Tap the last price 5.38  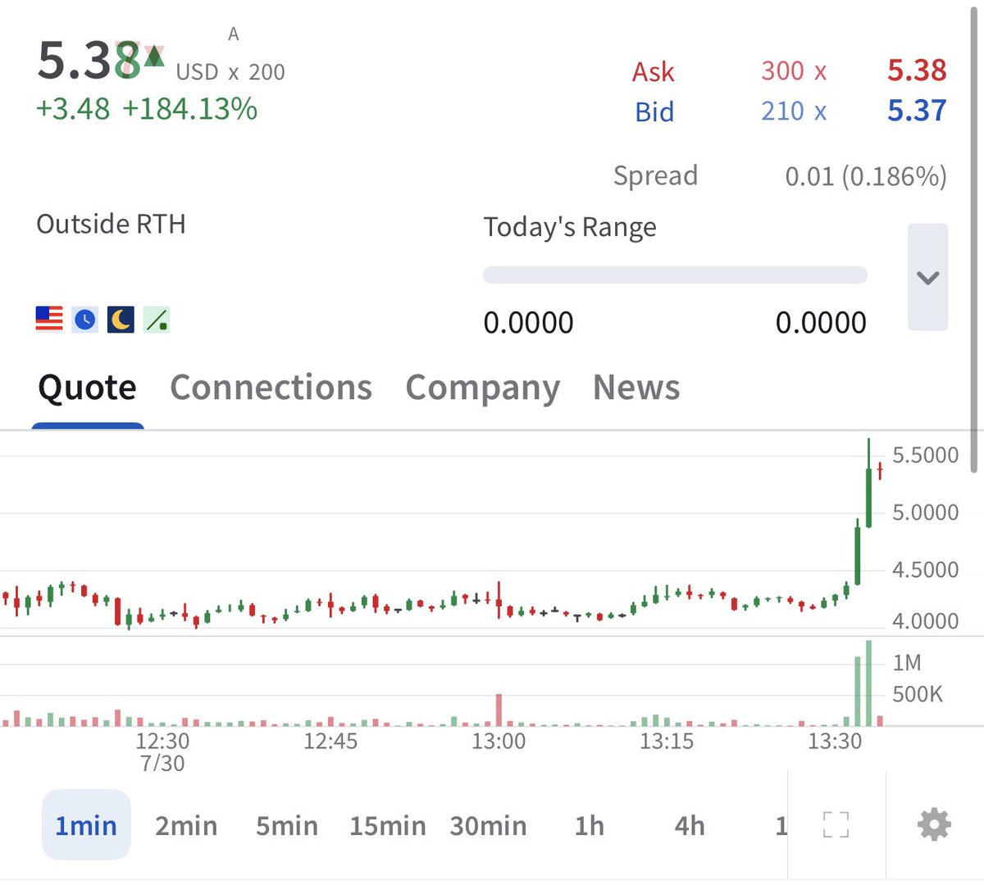tap(89, 61)
